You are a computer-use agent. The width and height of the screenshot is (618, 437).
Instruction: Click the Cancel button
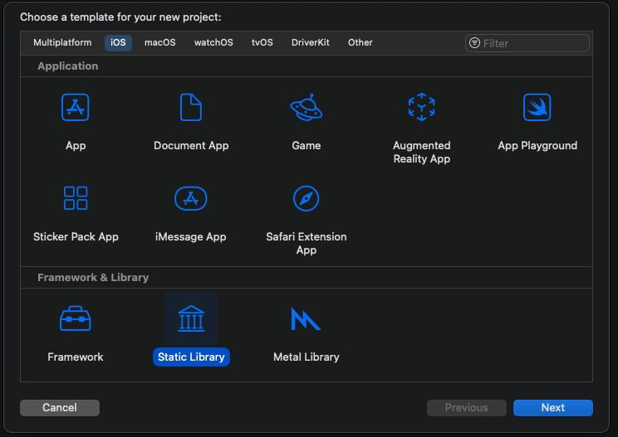(x=60, y=407)
